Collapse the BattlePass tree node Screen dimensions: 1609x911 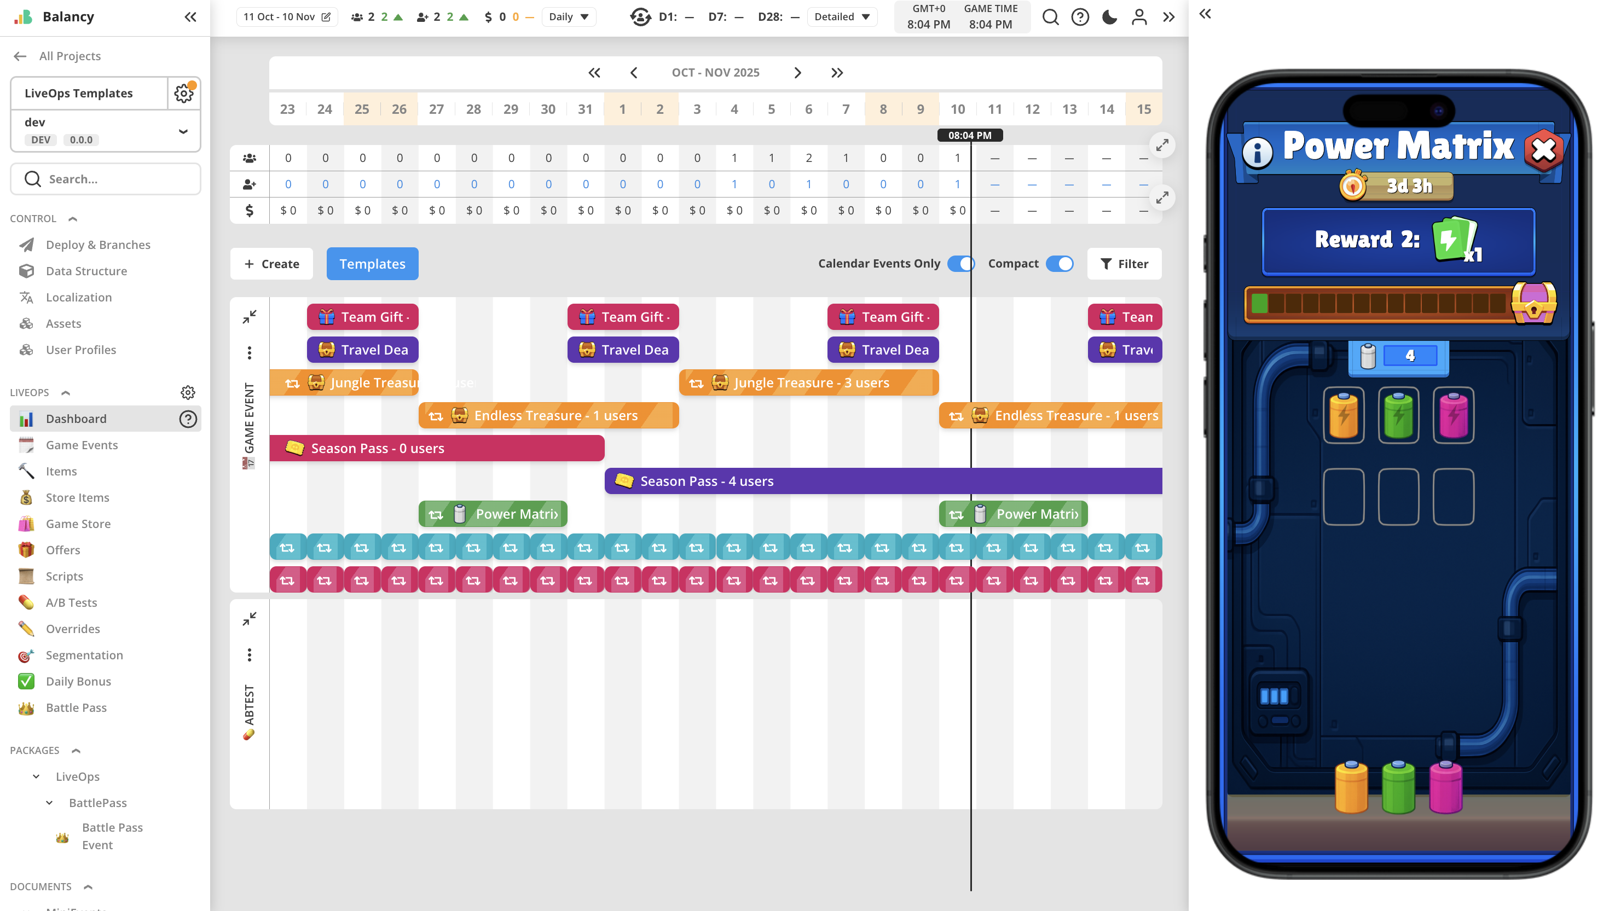point(49,803)
